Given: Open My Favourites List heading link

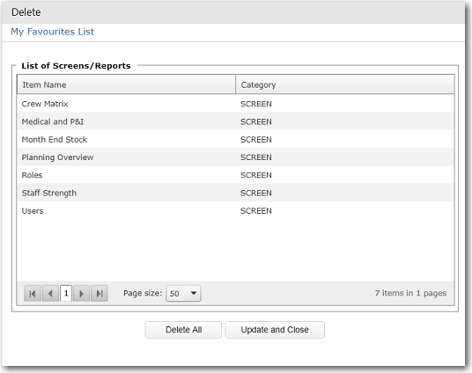Looking at the screenshot, I should click(52, 32).
